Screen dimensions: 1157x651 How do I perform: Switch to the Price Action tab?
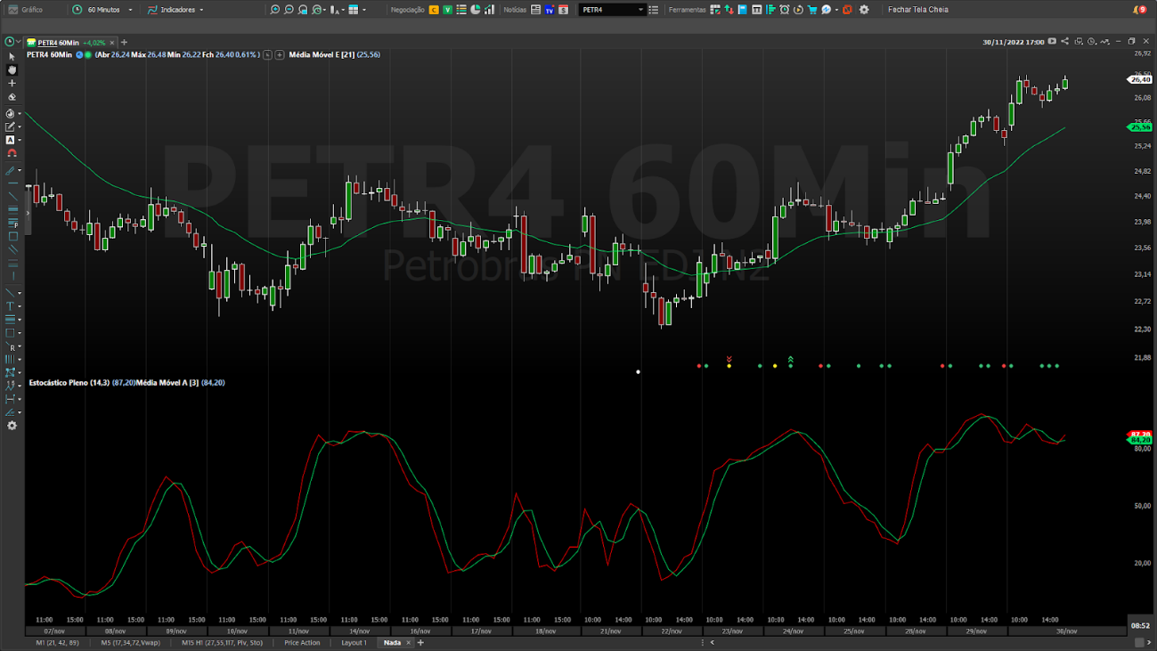302,642
